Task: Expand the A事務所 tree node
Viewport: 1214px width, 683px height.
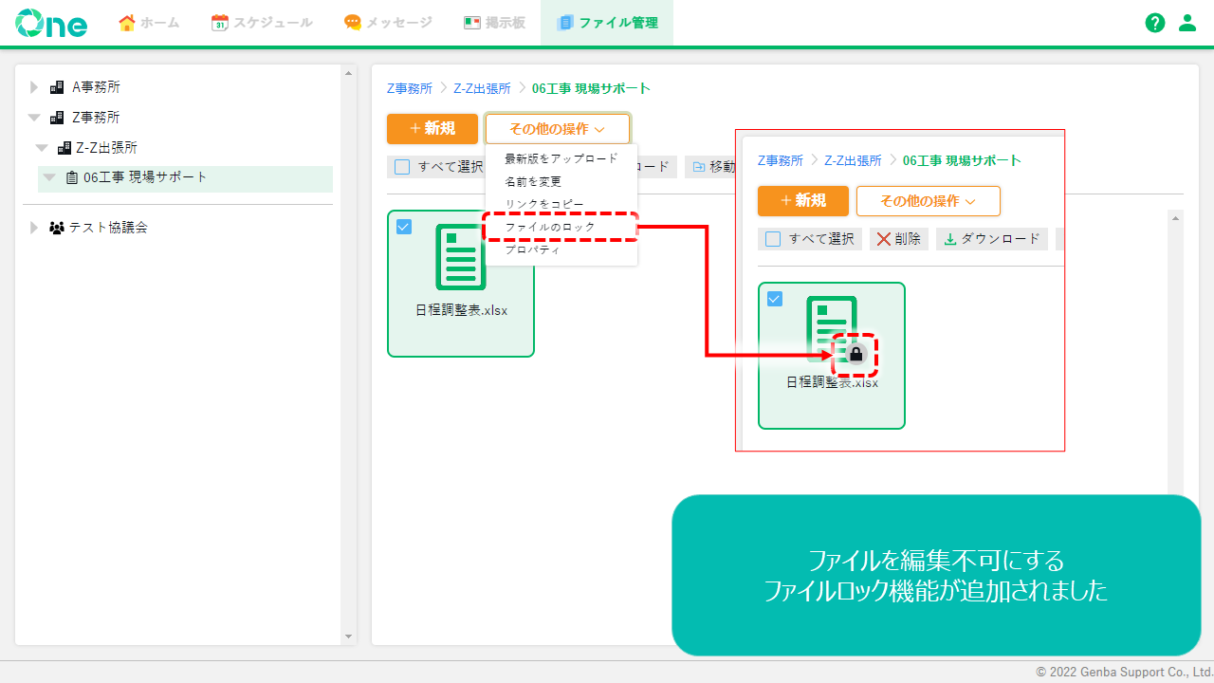Action: [x=34, y=87]
